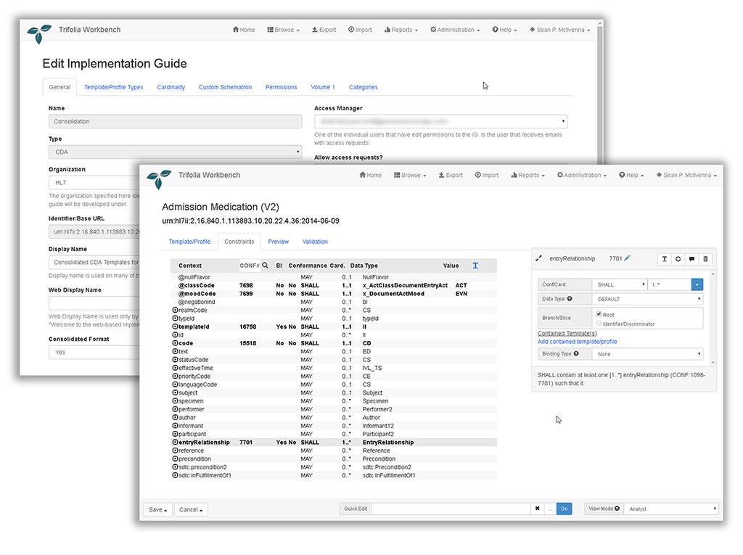Click the Trifolia leaf logo in the front window

158,178
